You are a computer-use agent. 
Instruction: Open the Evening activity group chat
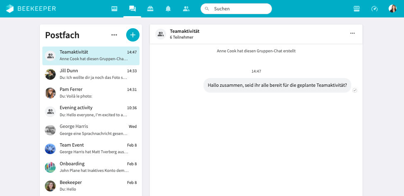[x=91, y=112]
